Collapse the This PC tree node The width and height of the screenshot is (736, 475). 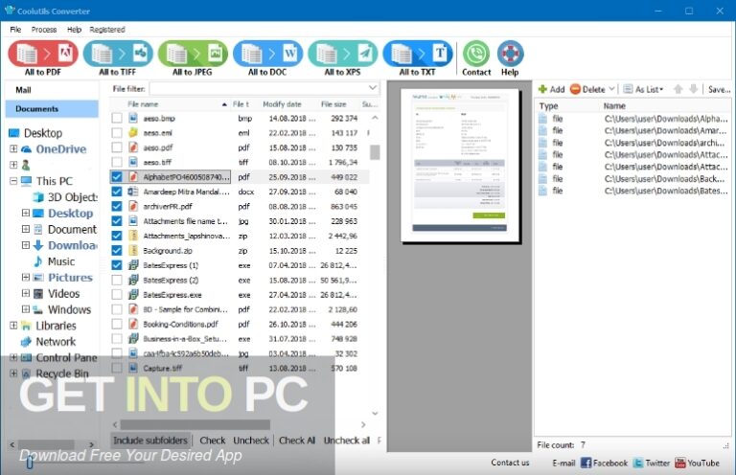click(13, 181)
